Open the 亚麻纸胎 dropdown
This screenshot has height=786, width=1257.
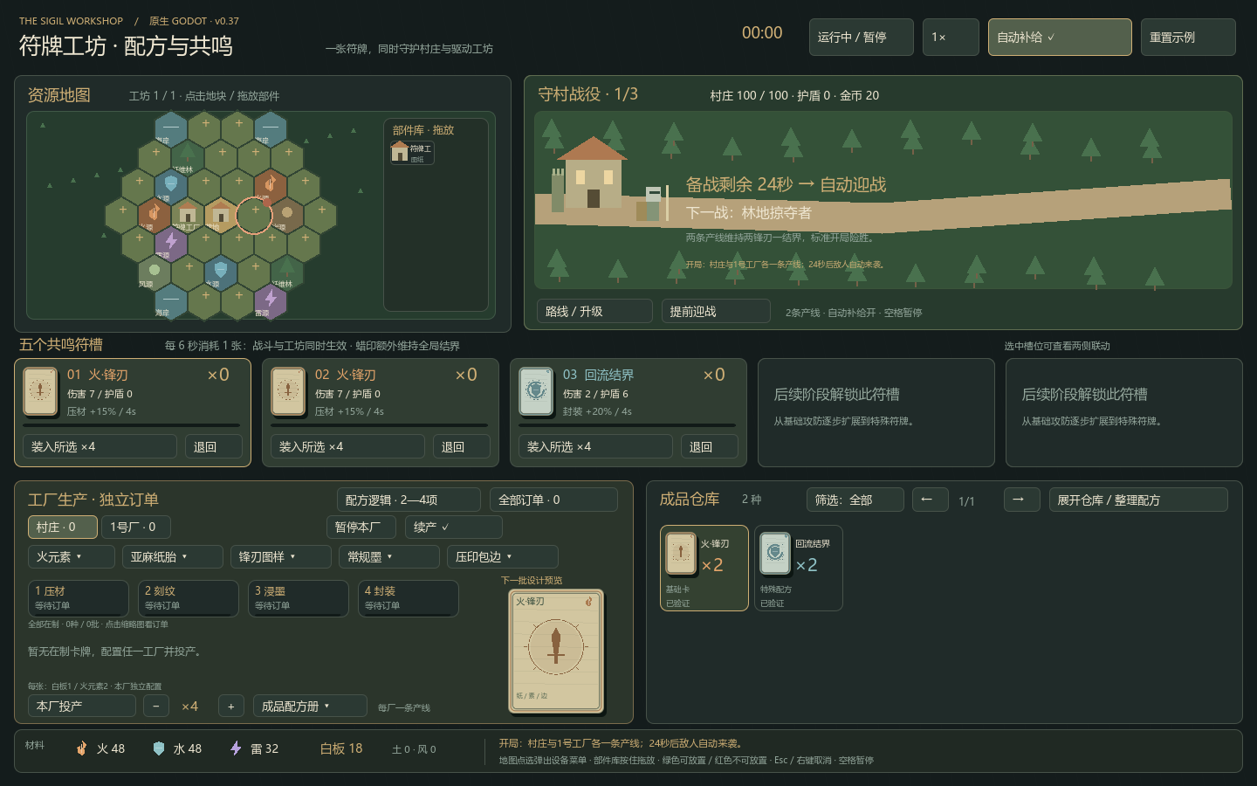[173, 556]
